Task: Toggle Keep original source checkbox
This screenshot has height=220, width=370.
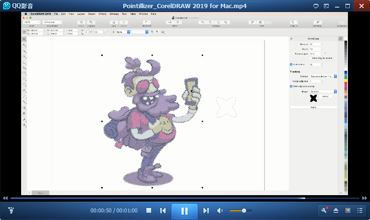Action: coord(310,58)
